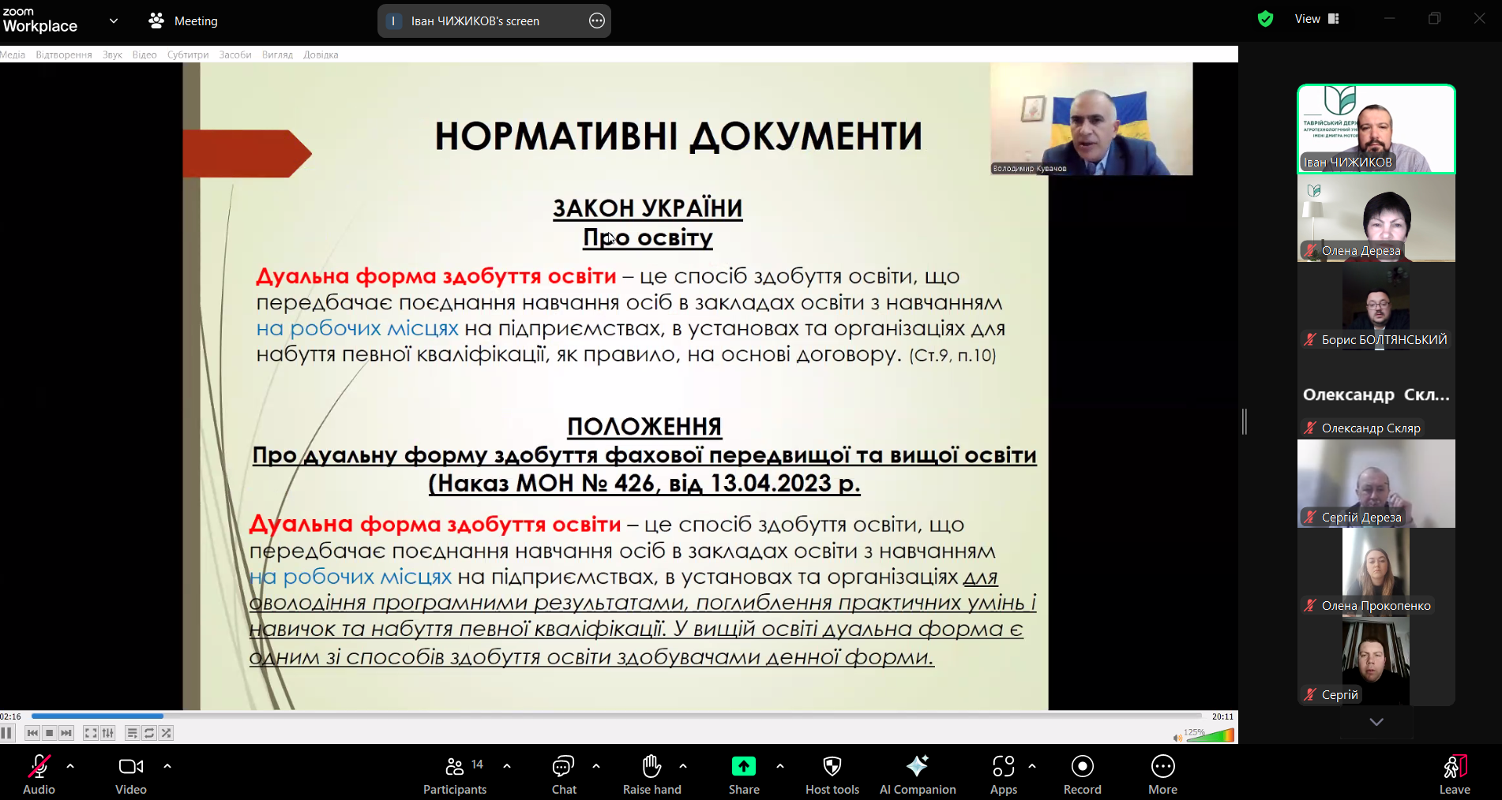This screenshot has width=1502, height=800.
Task: Raise hand in the meeting
Action: pyautogui.click(x=652, y=774)
